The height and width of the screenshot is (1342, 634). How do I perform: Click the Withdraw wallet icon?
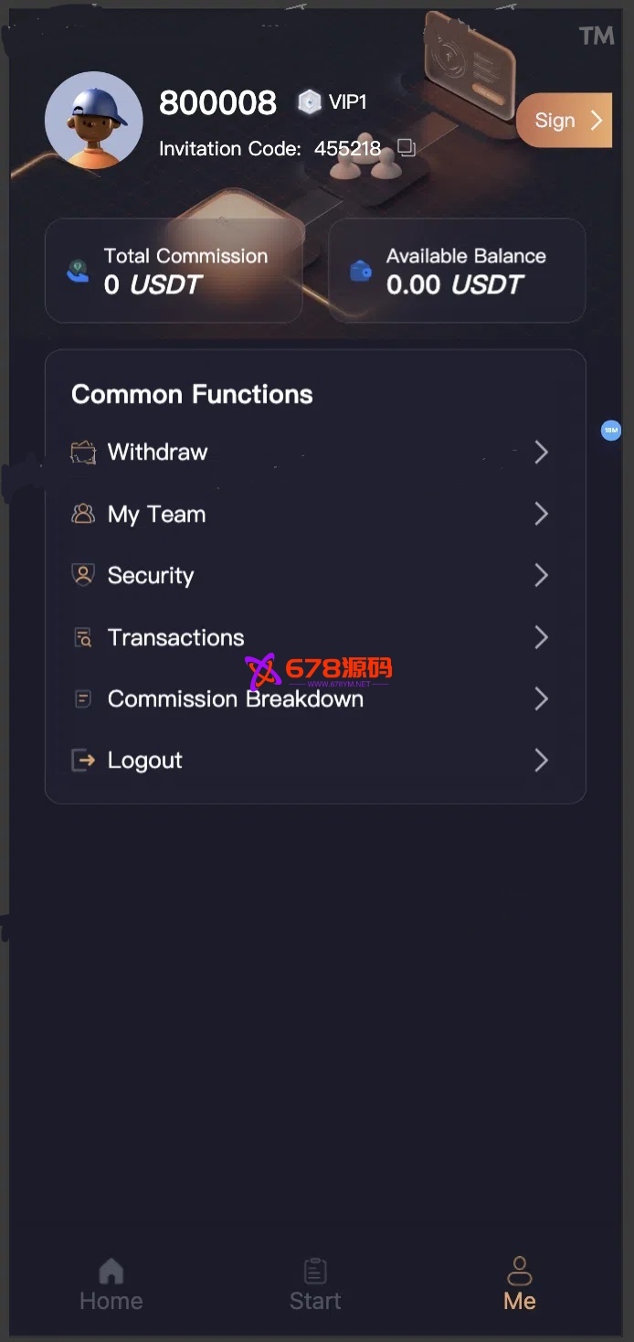83,453
